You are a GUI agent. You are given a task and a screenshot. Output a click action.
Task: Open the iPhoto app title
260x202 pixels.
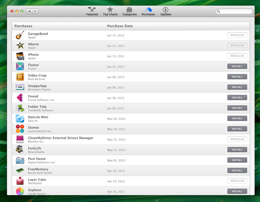click(33, 55)
